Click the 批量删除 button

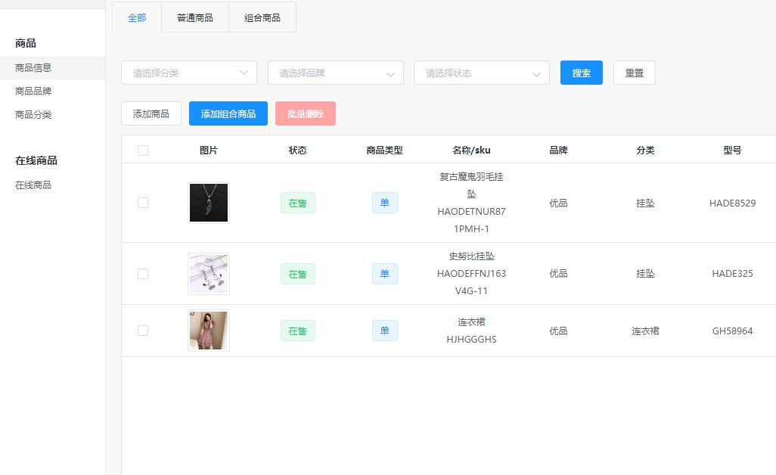(305, 113)
